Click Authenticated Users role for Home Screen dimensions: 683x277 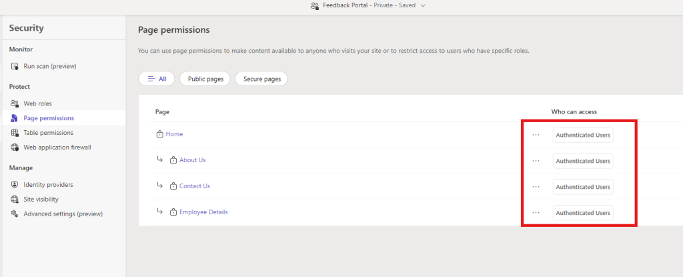point(582,135)
